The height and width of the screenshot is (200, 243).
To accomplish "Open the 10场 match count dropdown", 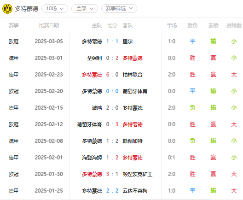I will point(55,9).
